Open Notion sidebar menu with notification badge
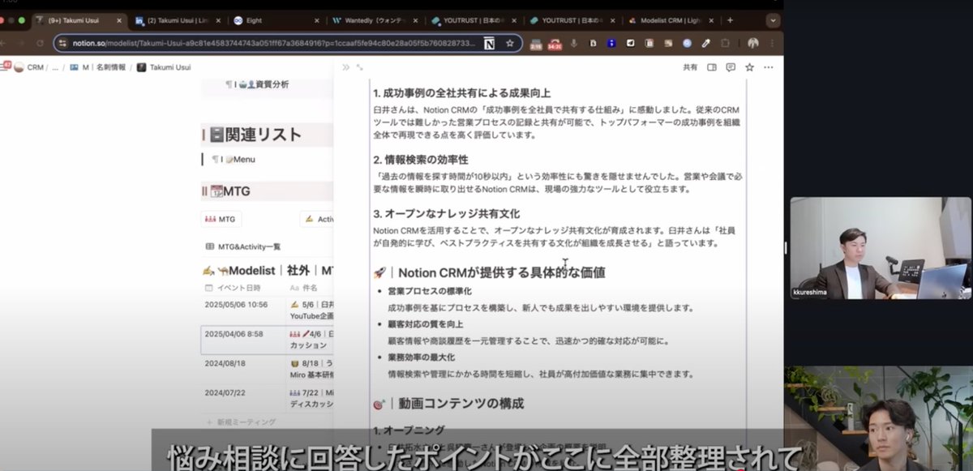 coord(6,67)
